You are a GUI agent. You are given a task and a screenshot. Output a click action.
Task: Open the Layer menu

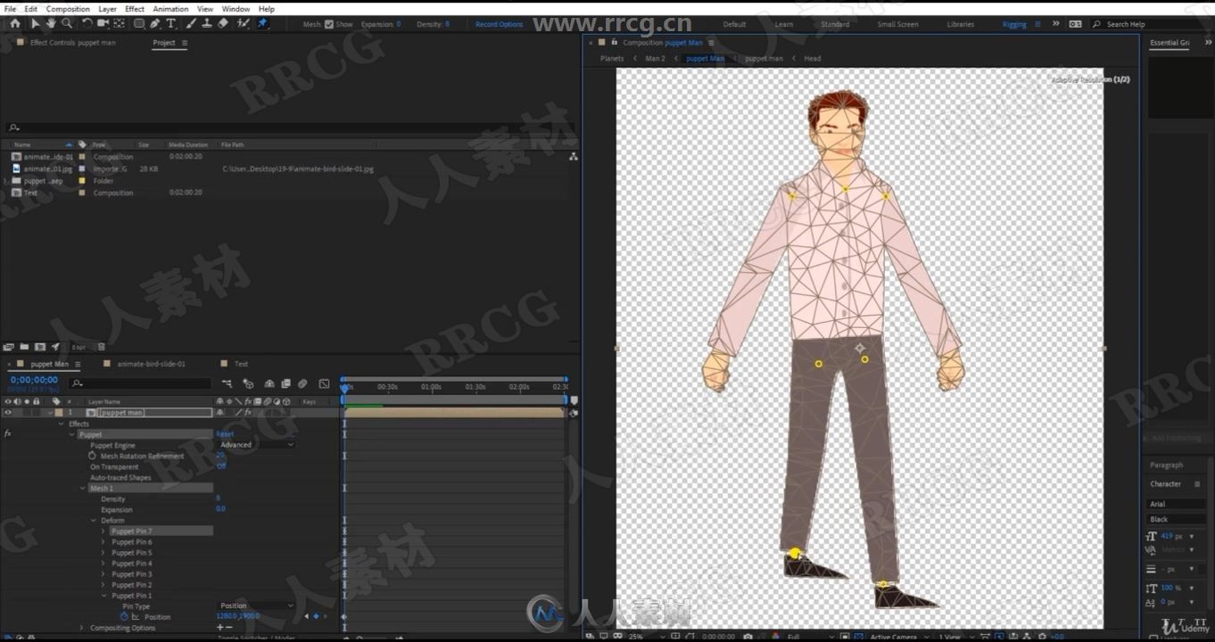[107, 9]
